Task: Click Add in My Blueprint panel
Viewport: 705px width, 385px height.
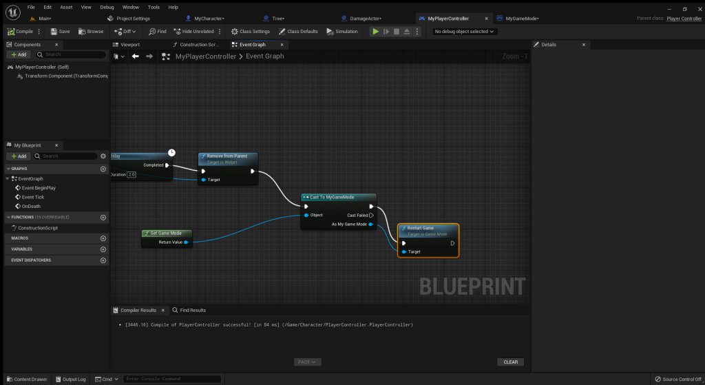Action: point(19,156)
